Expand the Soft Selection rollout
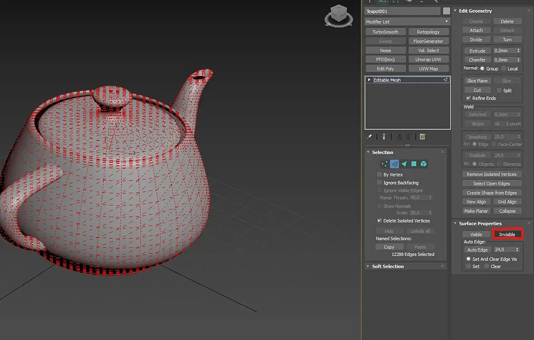The image size is (534, 340). 387,266
